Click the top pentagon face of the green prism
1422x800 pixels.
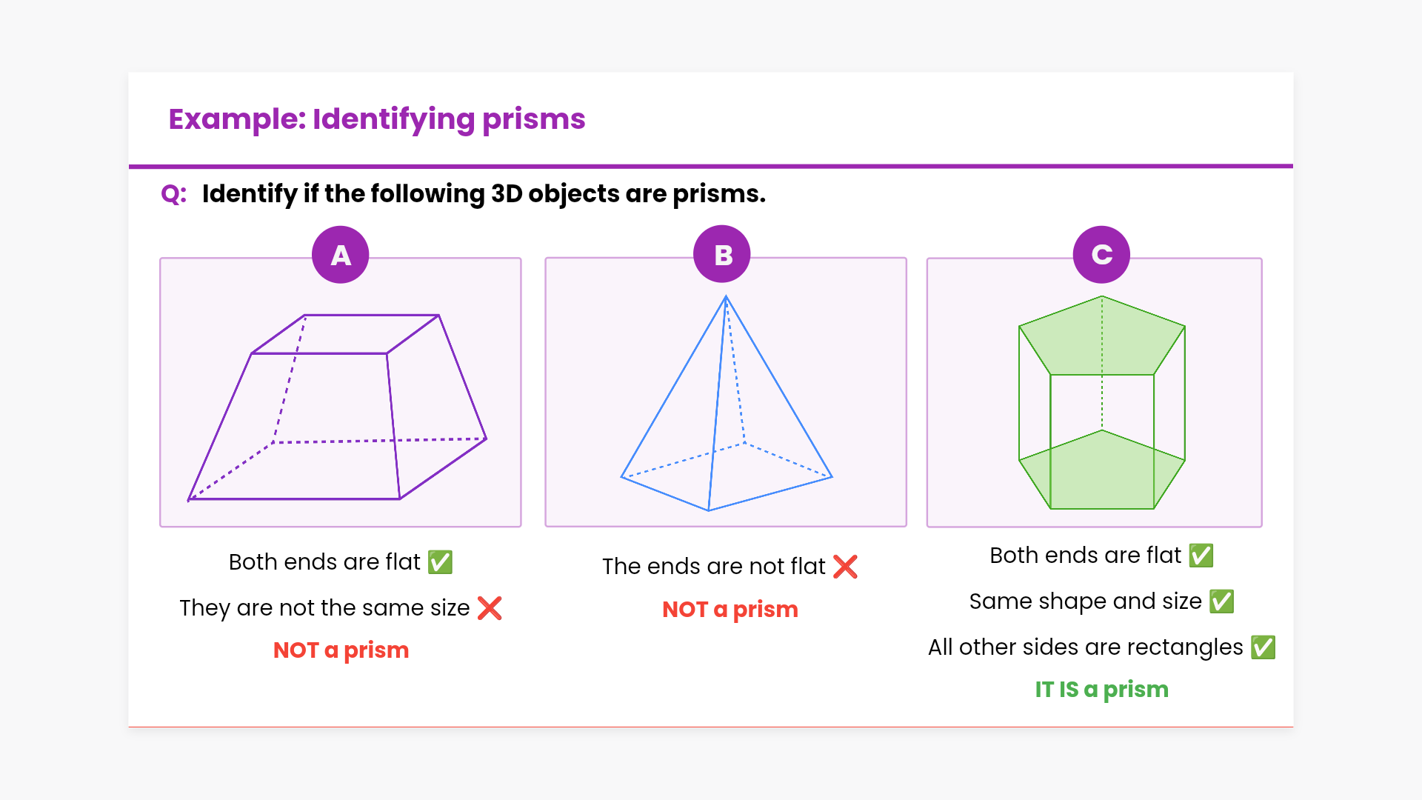(1102, 337)
